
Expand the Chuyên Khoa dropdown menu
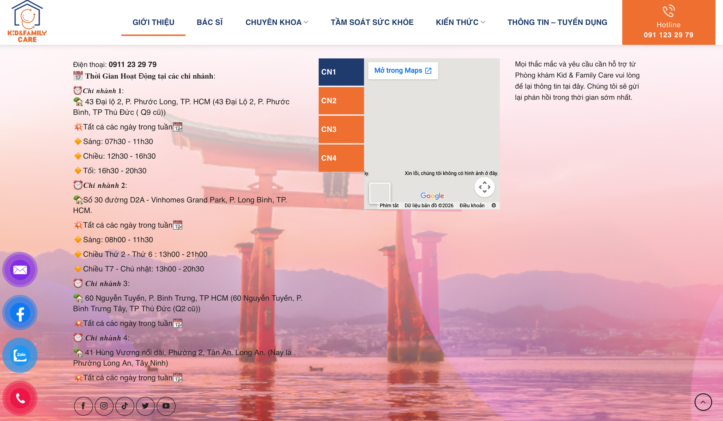[277, 22]
